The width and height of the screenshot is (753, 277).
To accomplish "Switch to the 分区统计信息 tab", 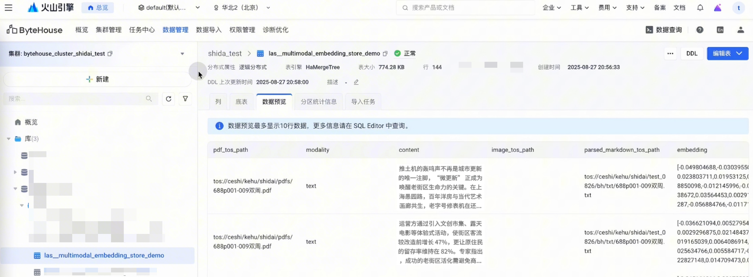I will coord(319,102).
